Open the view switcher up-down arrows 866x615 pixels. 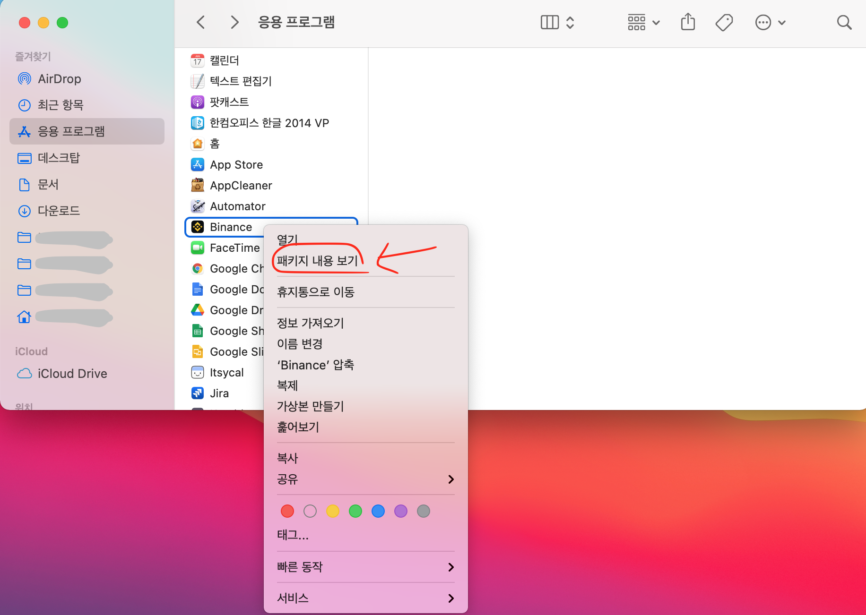point(570,22)
